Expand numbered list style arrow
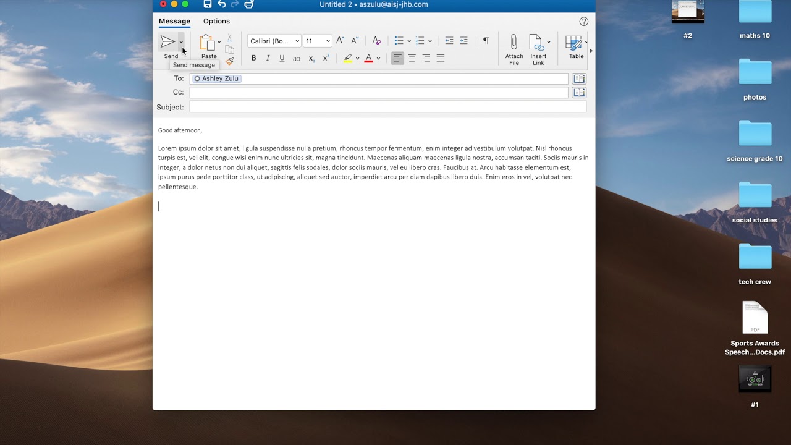 point(430,41)
